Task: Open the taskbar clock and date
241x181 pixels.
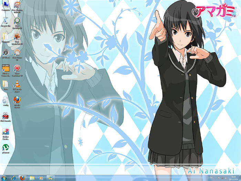Action: point(233,178)
